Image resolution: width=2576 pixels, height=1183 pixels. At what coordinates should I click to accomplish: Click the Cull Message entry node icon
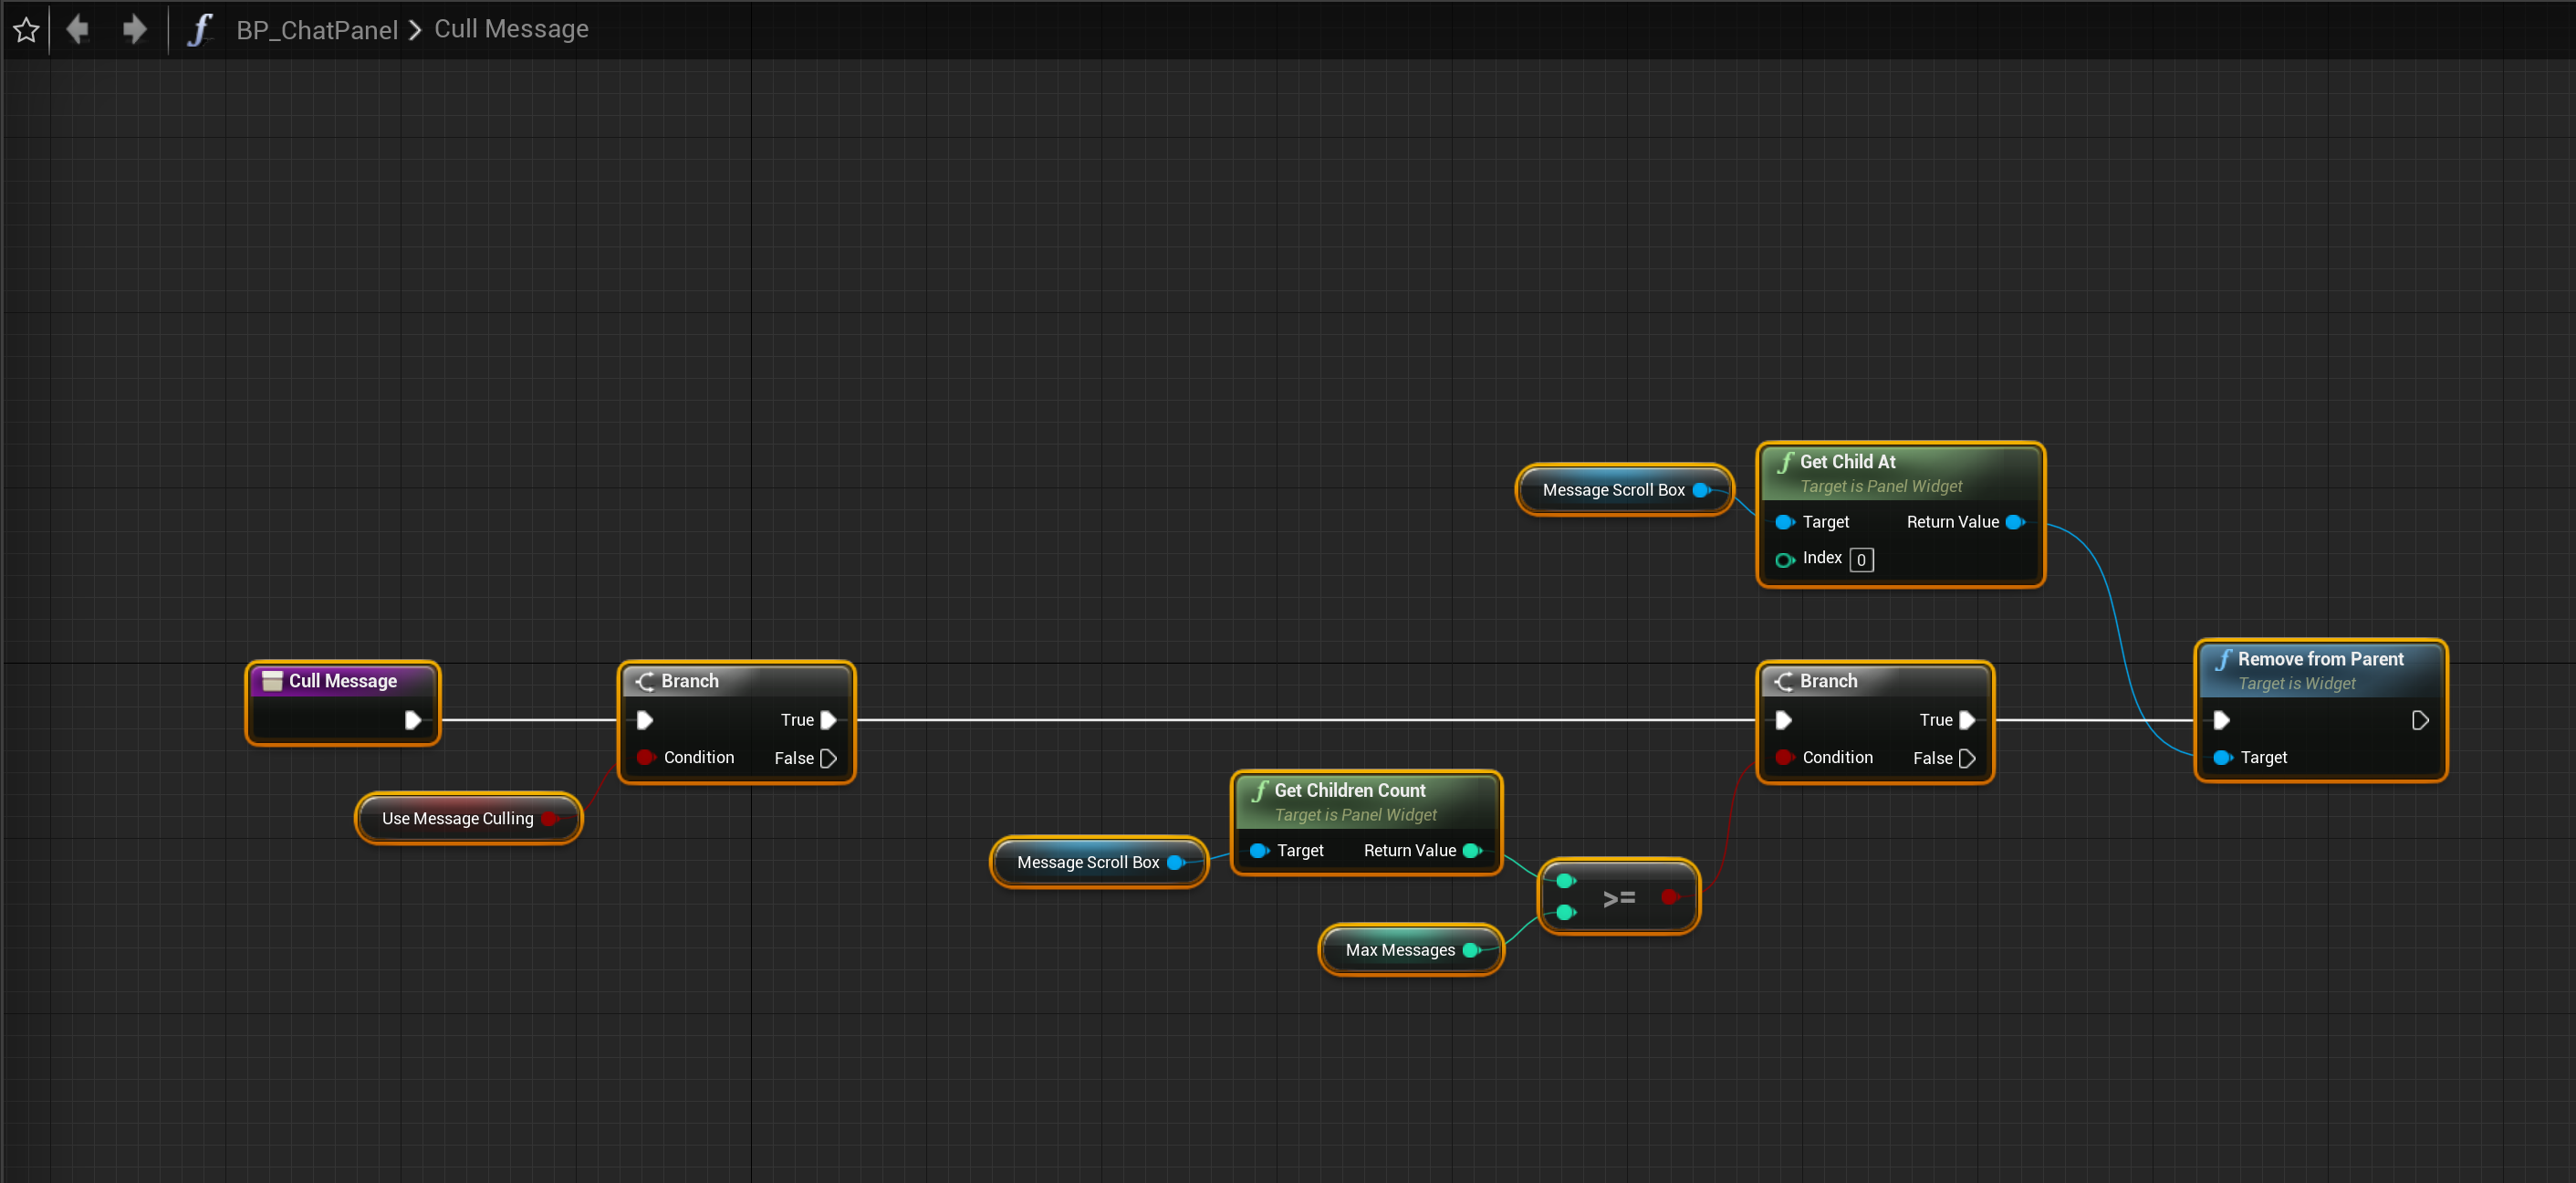click(272, 681)
